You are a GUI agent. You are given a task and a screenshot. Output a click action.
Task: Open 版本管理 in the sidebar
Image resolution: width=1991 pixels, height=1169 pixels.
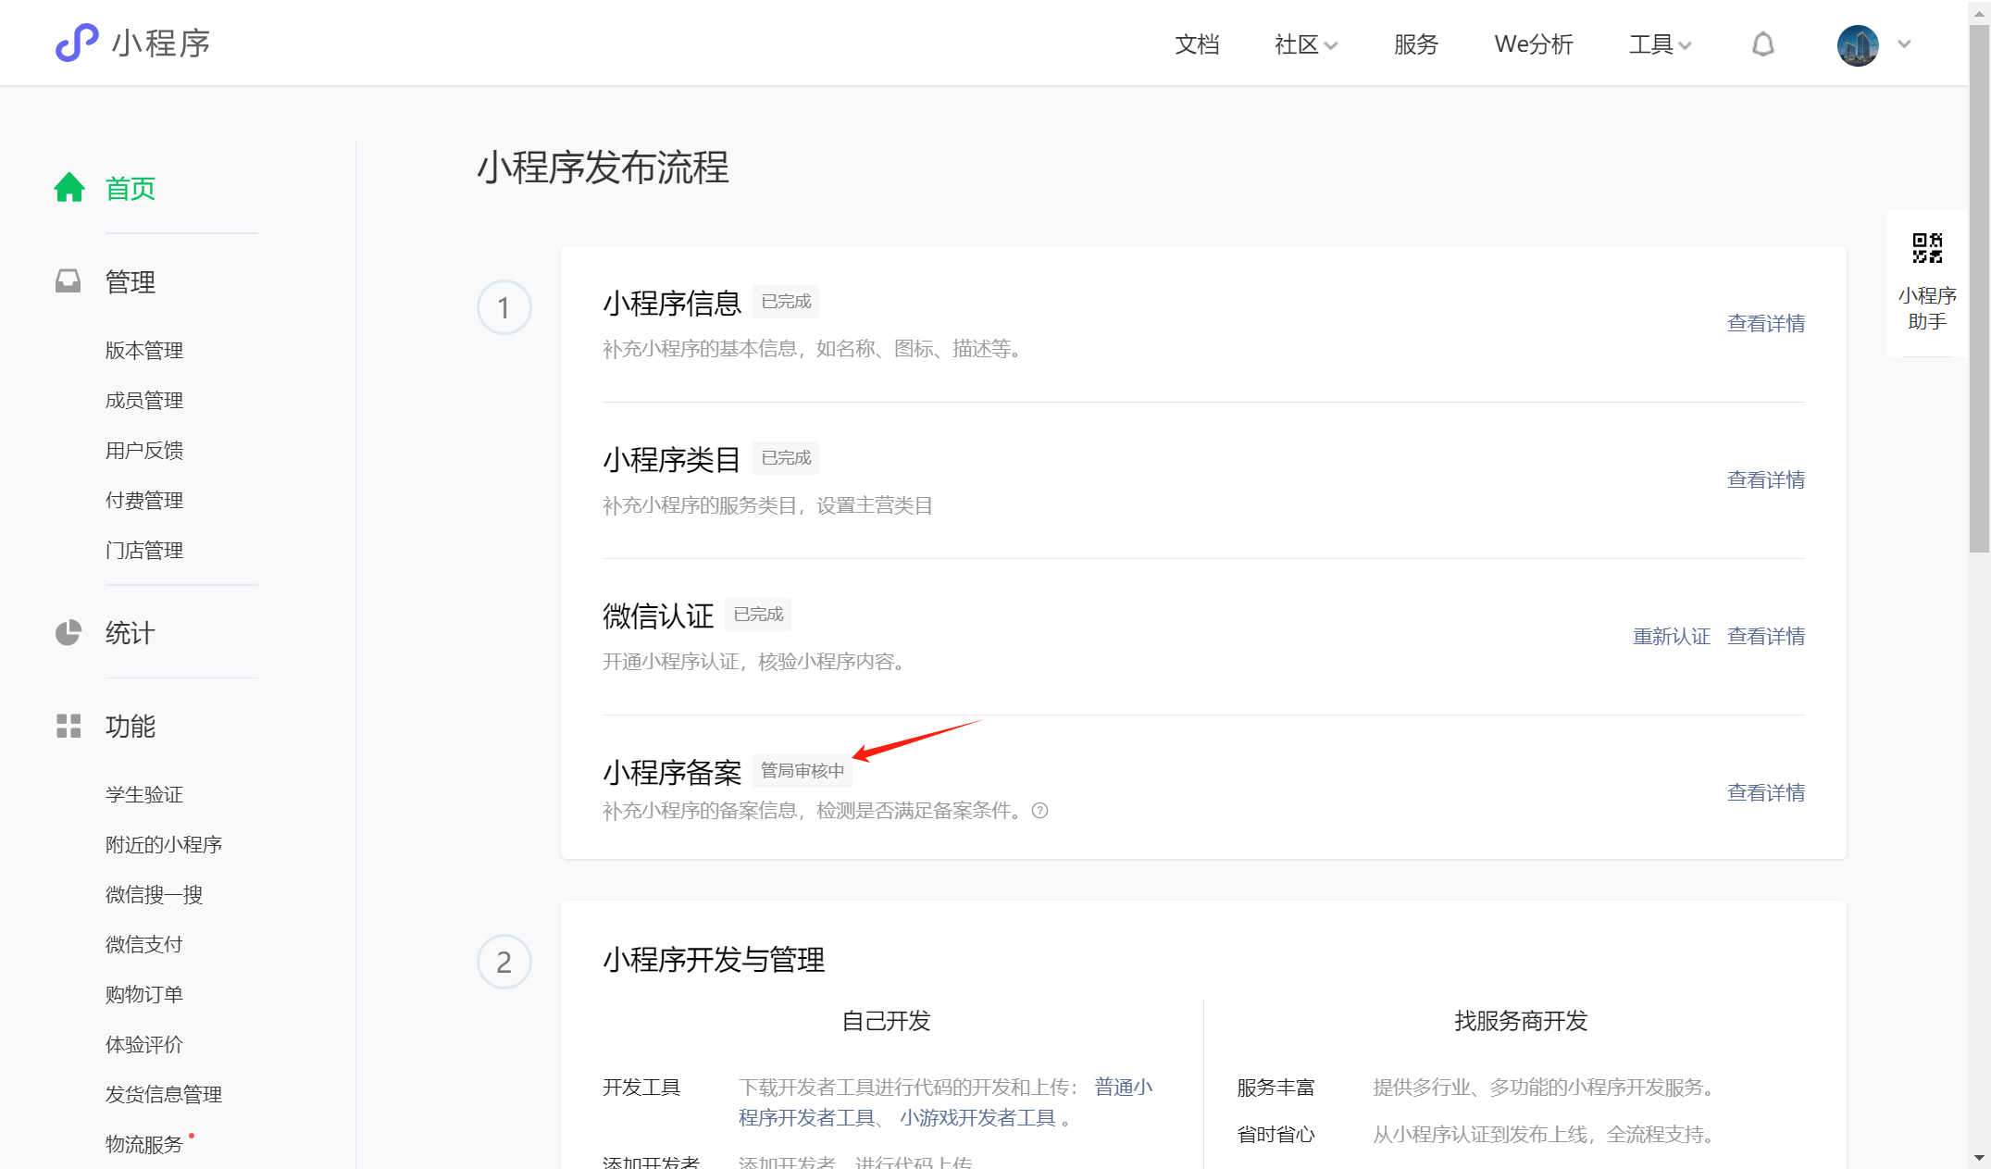(x=144, y=350)
